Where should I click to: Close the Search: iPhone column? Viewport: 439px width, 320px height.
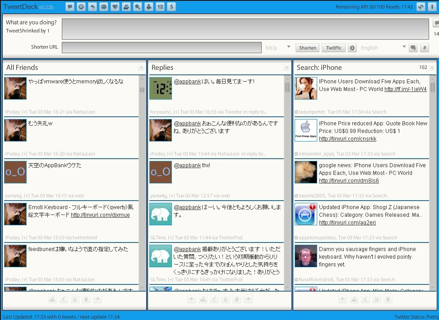[432, 68]
